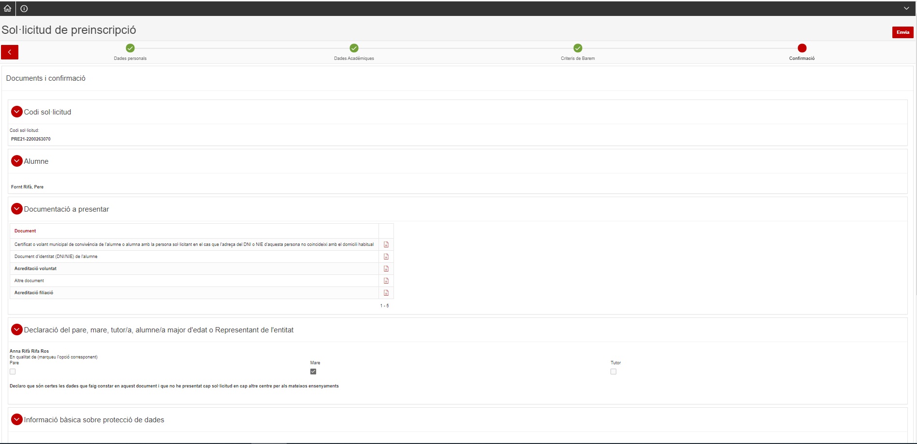
Task: Open document icon for certificat de convivència
Action: (386, 244)
